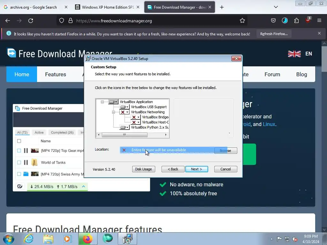The width and height of the screenshot is (327, 245).
Task: Open Windows Media Player from taskbar
Action: point(67,239)
